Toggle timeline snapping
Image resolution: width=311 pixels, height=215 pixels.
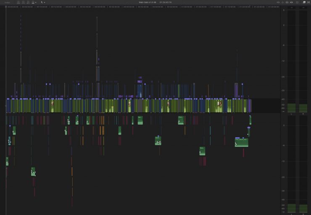(292, 2)
